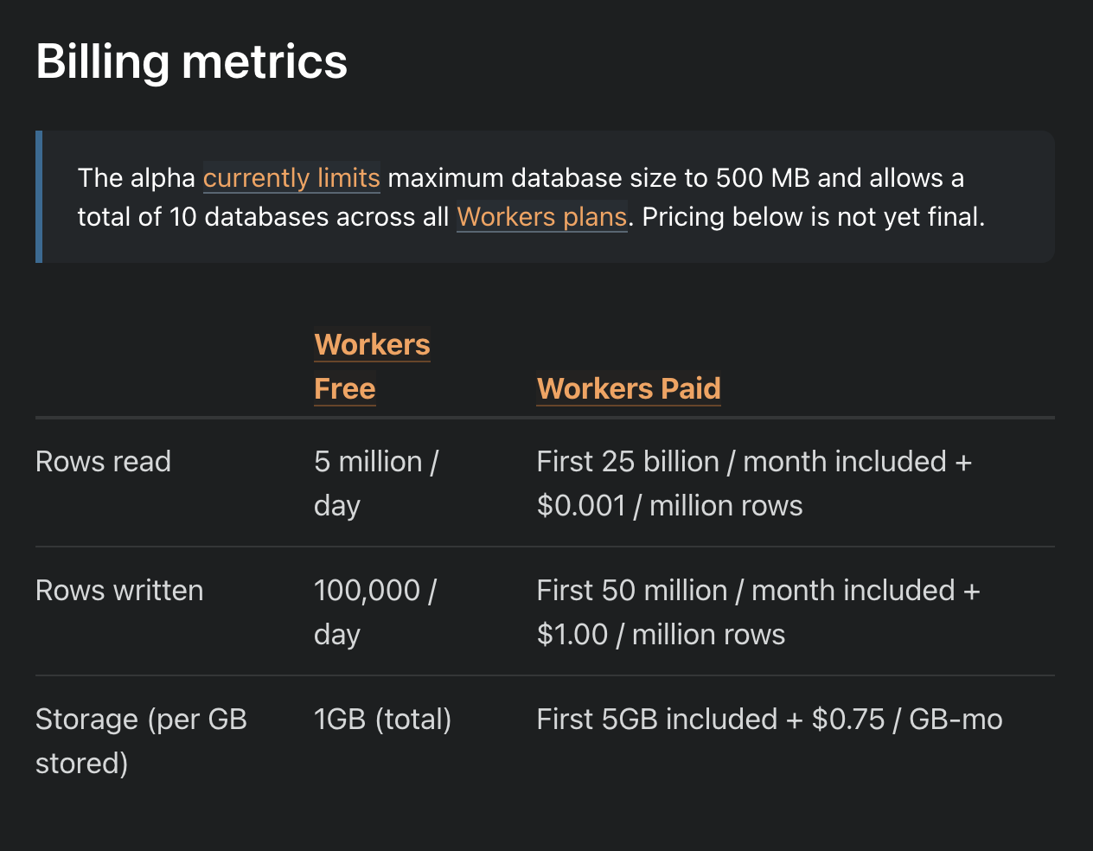The image size is (1093, 851).
Task: Follow the "Workers plans" link
Action: (x=541, y=216)
